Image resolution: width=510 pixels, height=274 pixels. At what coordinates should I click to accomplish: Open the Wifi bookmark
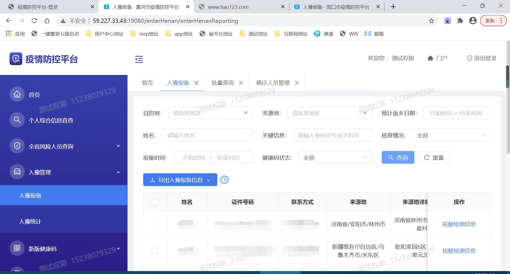point(349,34)
